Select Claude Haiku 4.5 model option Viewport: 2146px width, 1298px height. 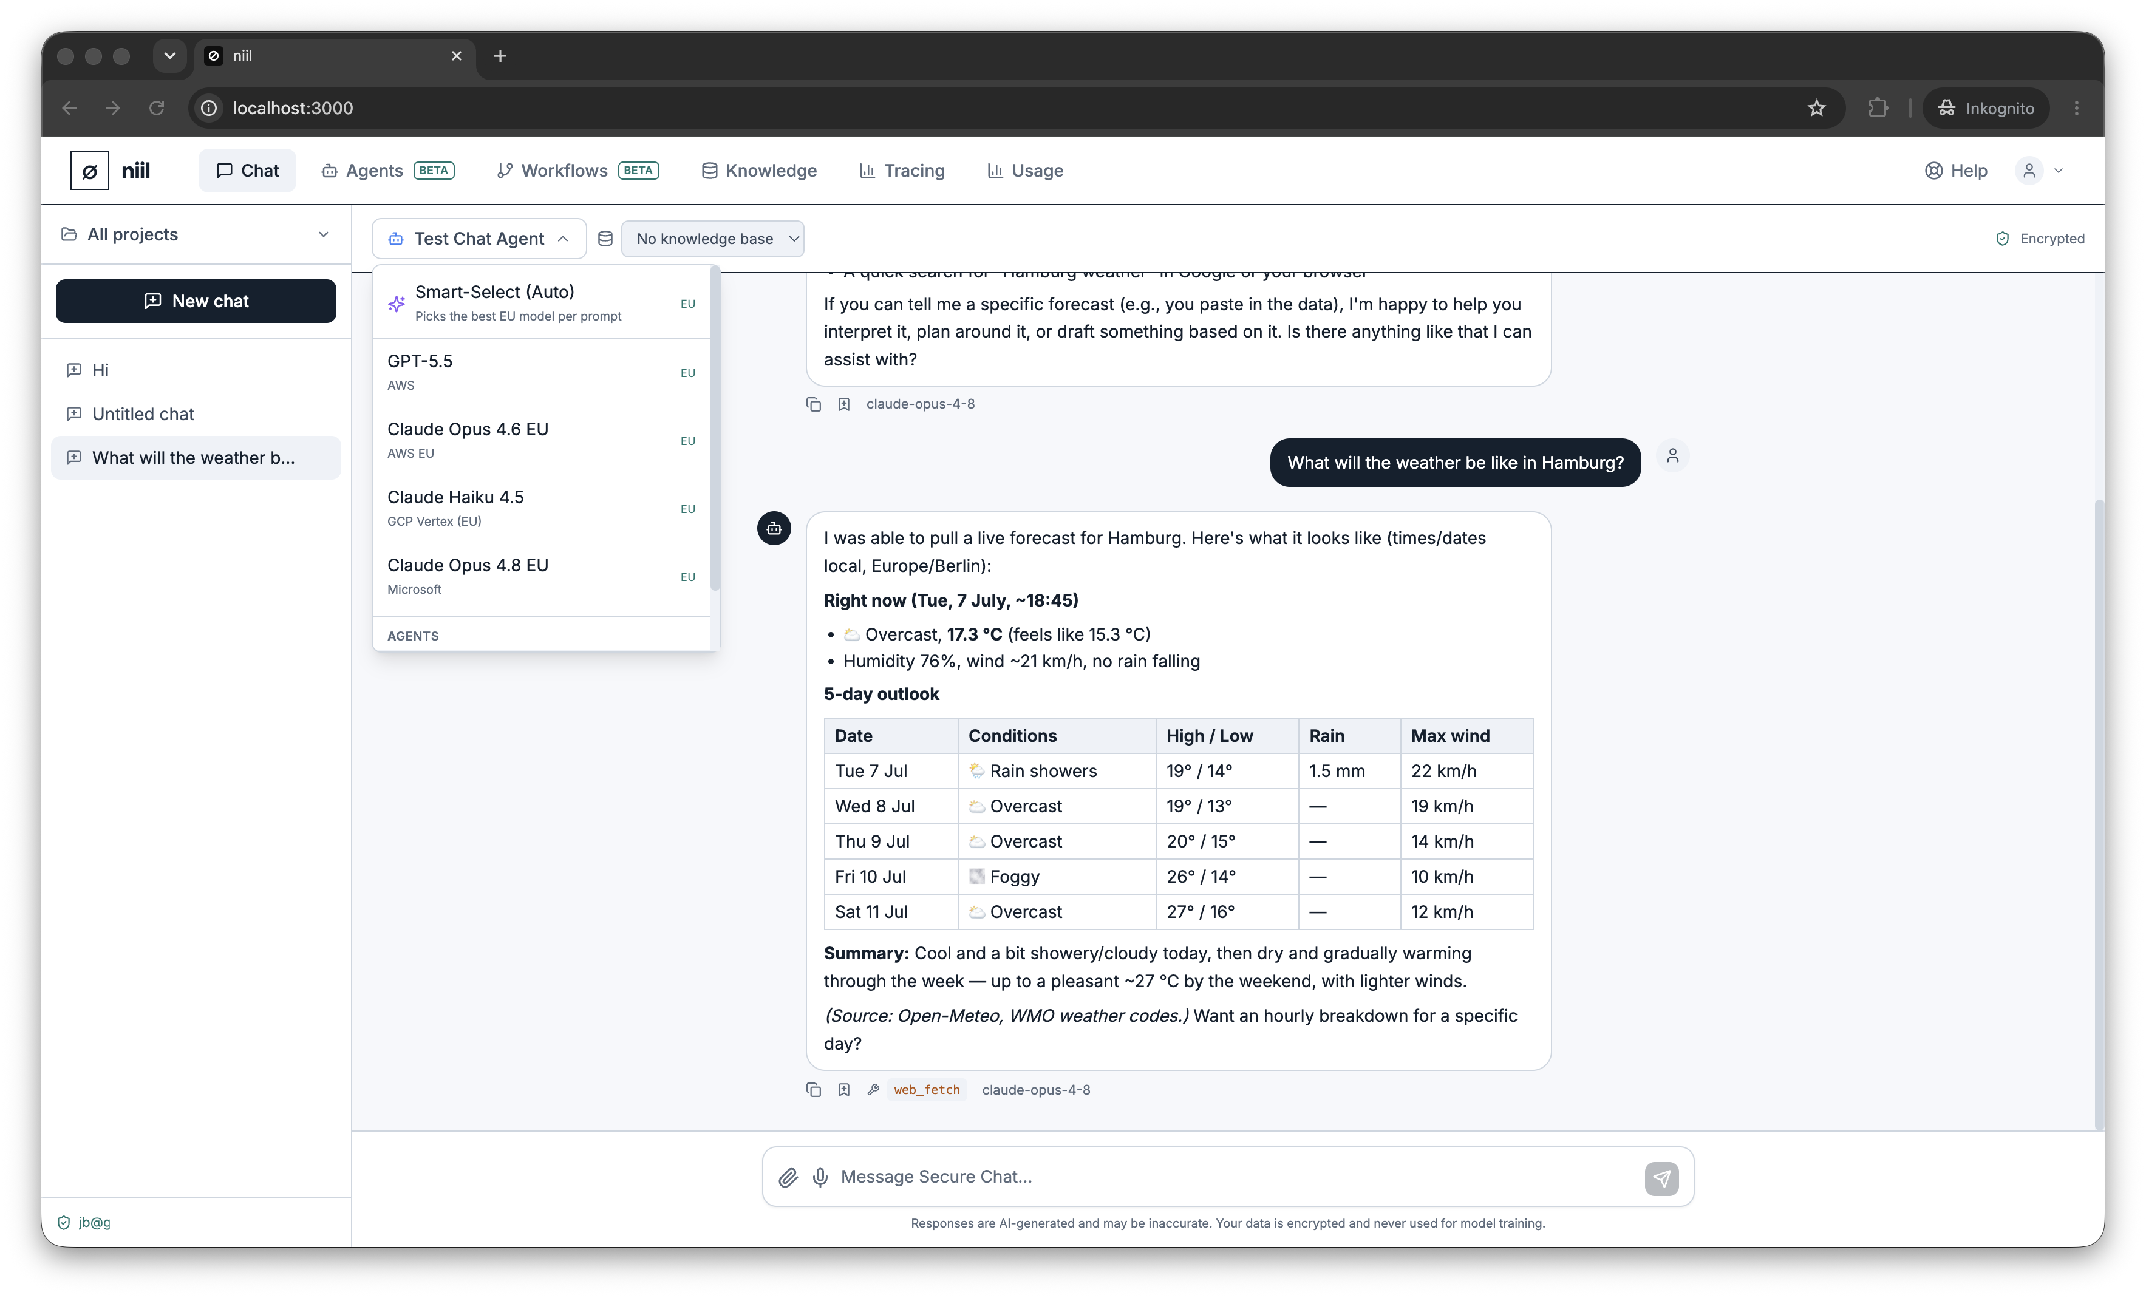[x=541, y=508]
